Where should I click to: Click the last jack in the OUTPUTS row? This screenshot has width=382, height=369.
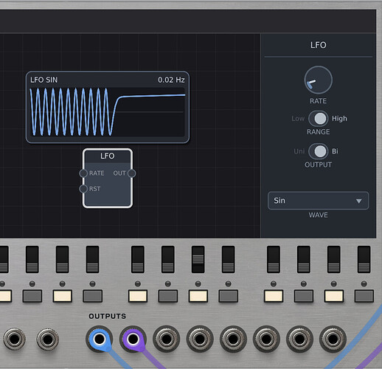(x=333, y=339)
